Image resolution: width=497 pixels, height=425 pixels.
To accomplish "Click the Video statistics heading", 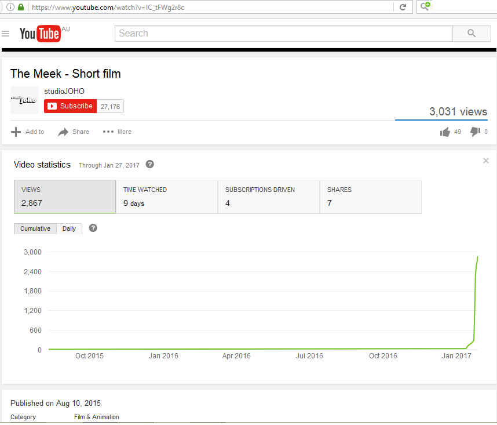I will 42,165.
